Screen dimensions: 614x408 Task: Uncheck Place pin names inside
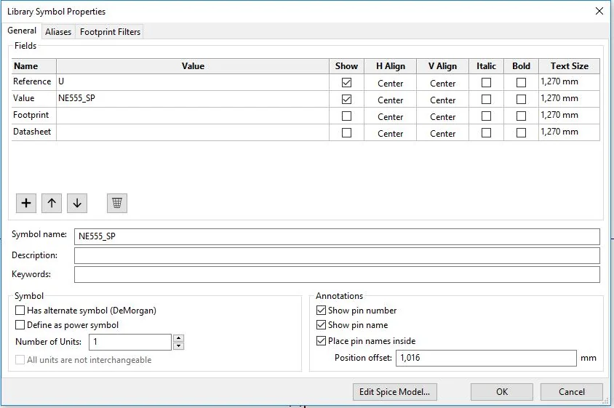[x=321, y=341]
